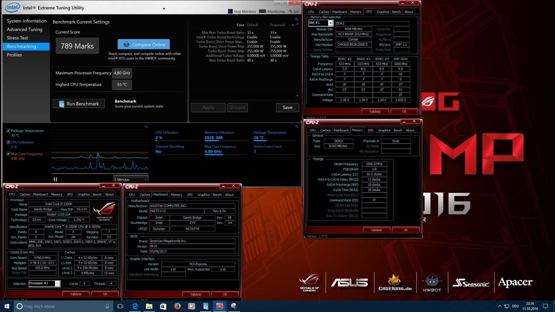The height and width of the screenshot is (312, 555).
Task: Select System Information in XTU sidebar
Action: (27, 21)
